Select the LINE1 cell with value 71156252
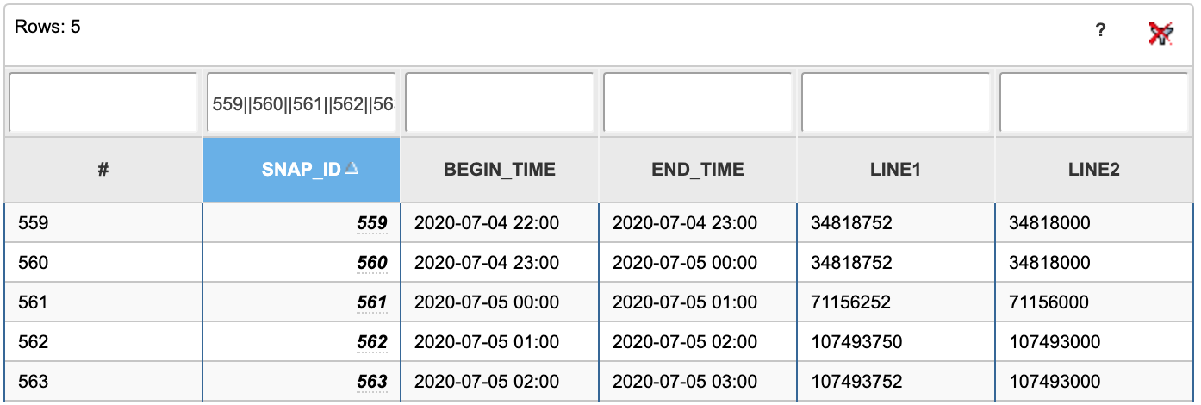The image size is (1201, 405). (x=896, y=303)
